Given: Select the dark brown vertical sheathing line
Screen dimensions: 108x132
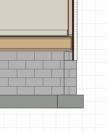Looking at the screenshot, I should coord(73,30).
